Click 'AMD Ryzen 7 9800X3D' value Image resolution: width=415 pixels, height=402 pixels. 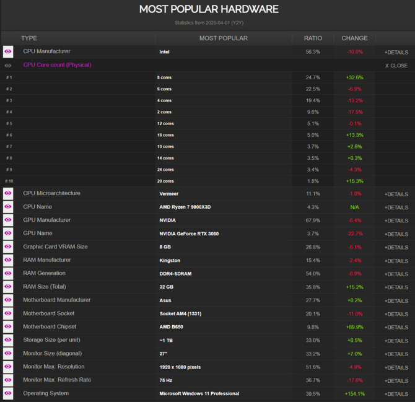[185, 207]
